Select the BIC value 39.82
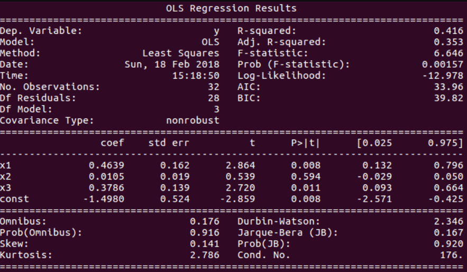467x272 pixels. pos(448,98)
